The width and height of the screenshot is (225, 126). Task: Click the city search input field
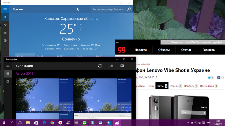[108, 9]
